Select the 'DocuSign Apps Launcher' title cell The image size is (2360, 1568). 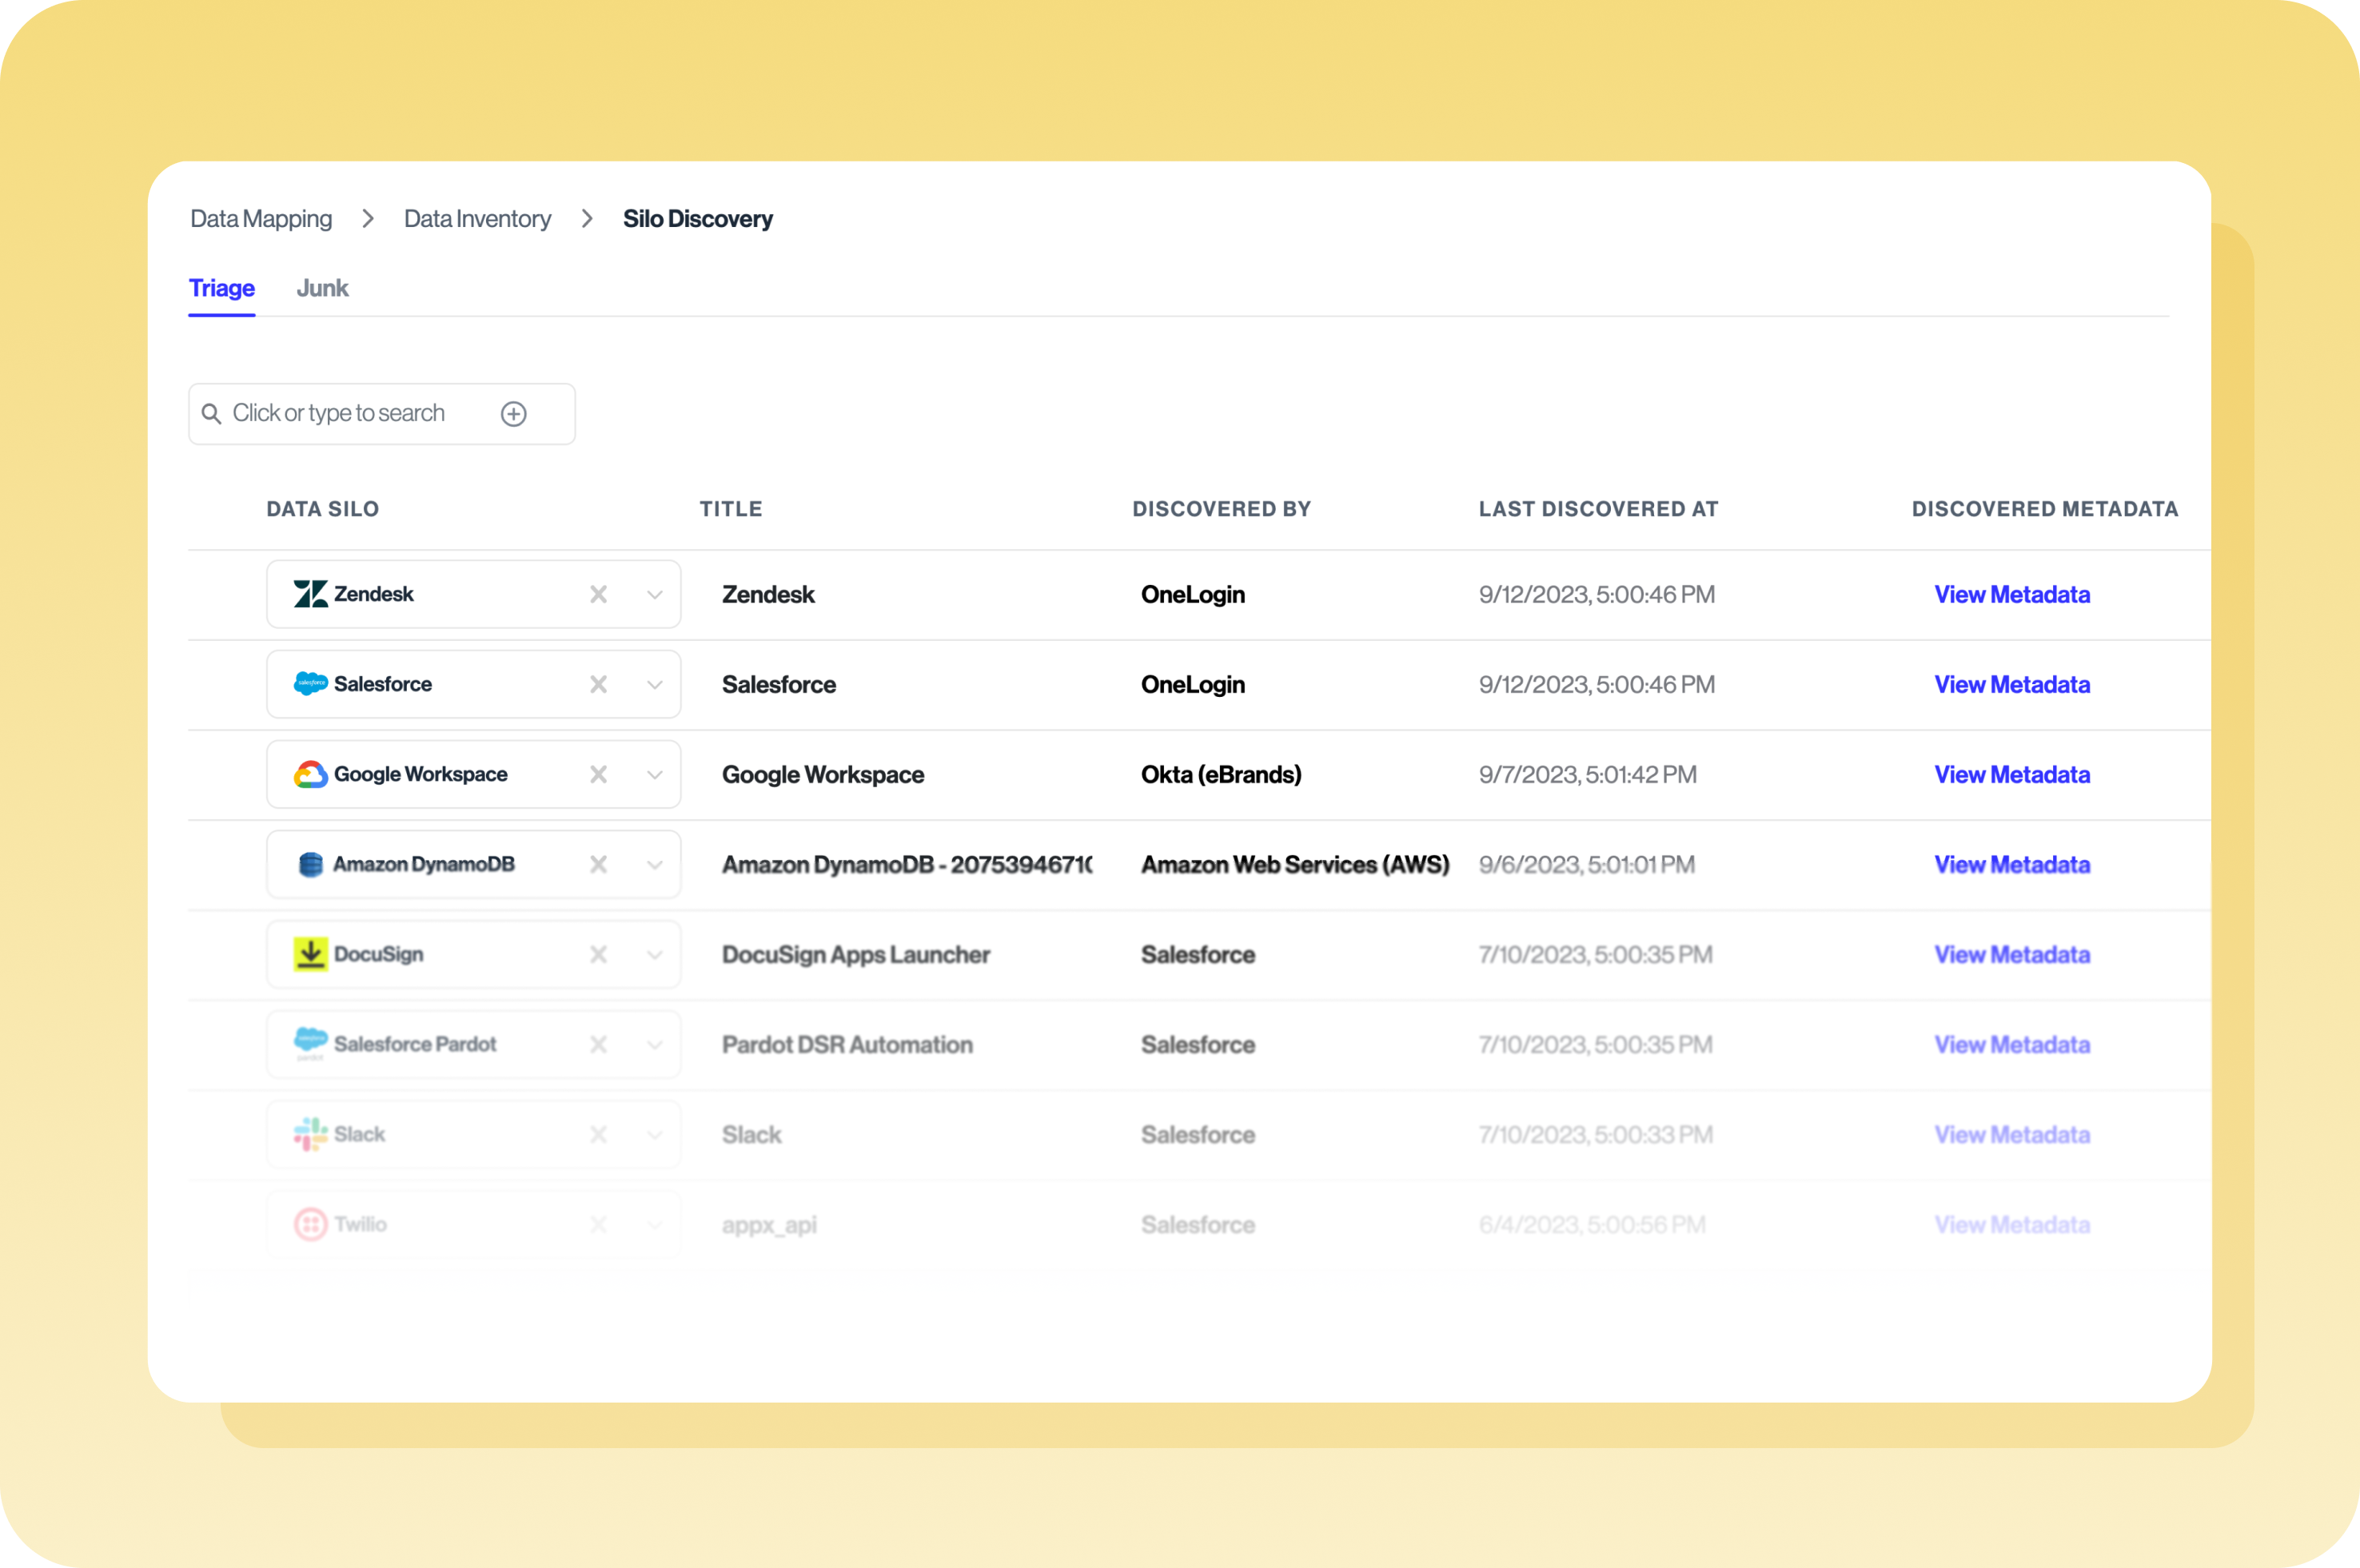855,954
